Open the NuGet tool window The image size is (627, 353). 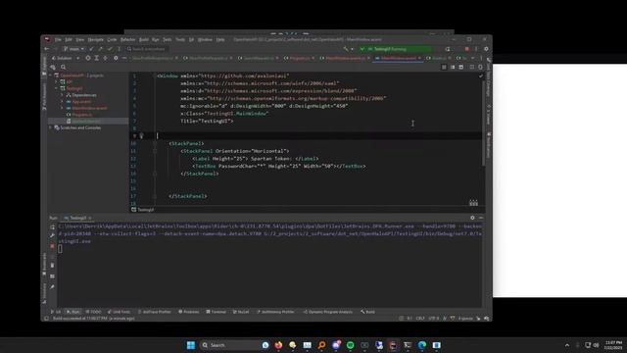241,312
